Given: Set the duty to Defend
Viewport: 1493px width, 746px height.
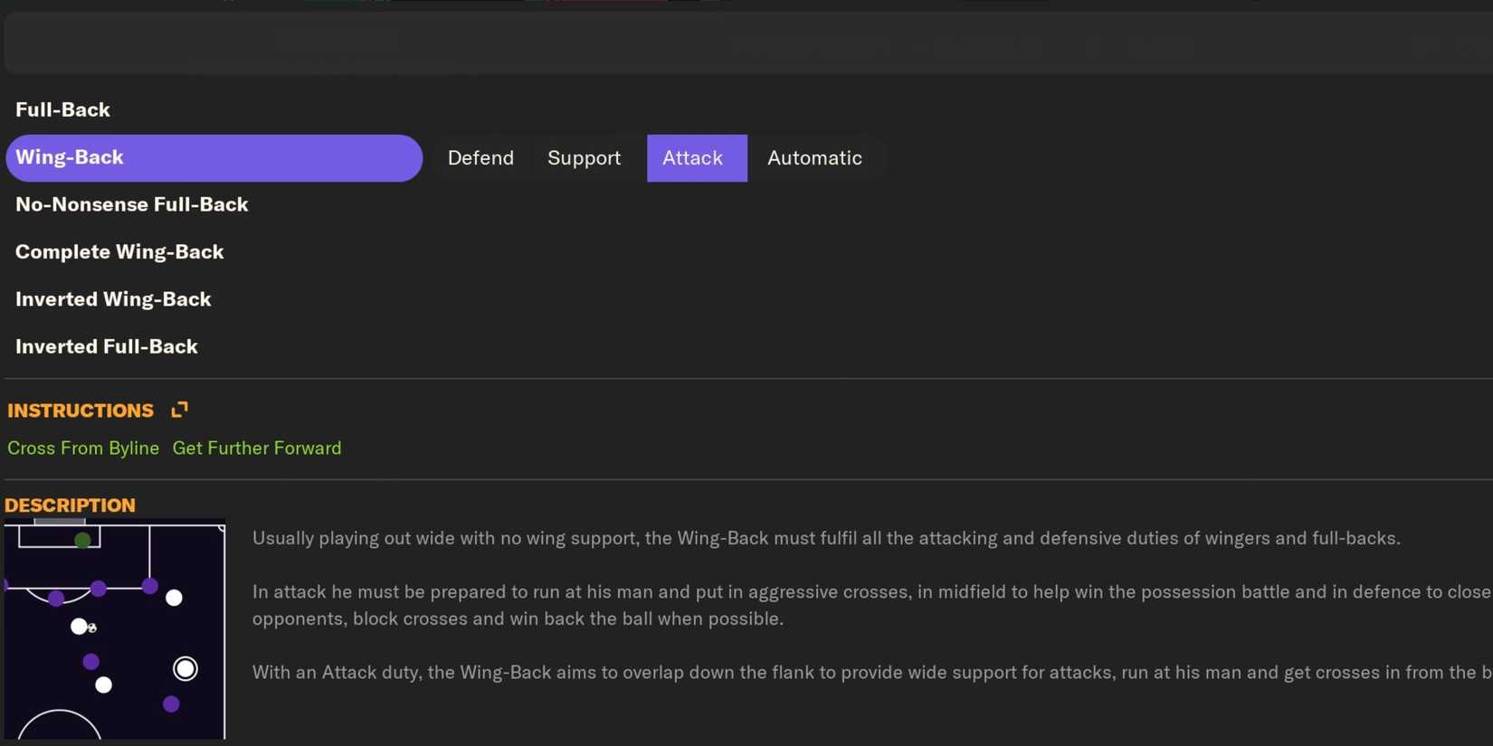Looking at the screenshot, I should pyautogui.click(x=480, y=157).
